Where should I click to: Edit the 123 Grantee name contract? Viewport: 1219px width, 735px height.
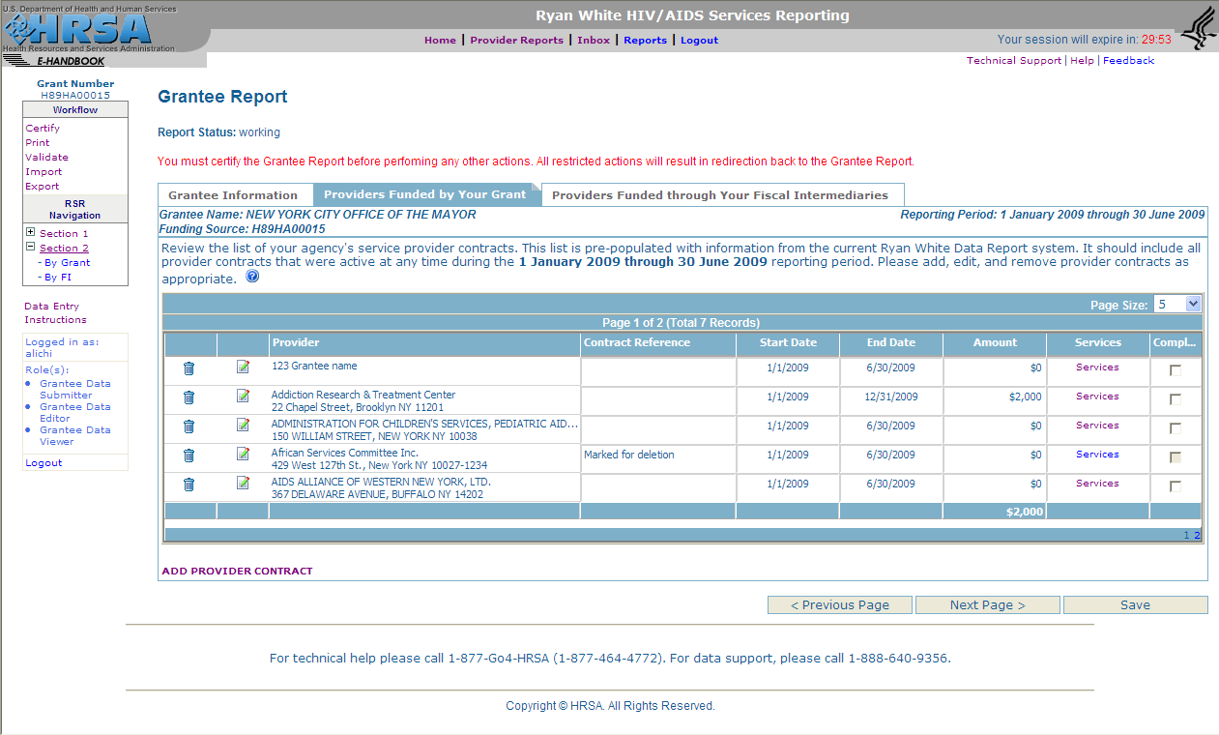(243, 367)
